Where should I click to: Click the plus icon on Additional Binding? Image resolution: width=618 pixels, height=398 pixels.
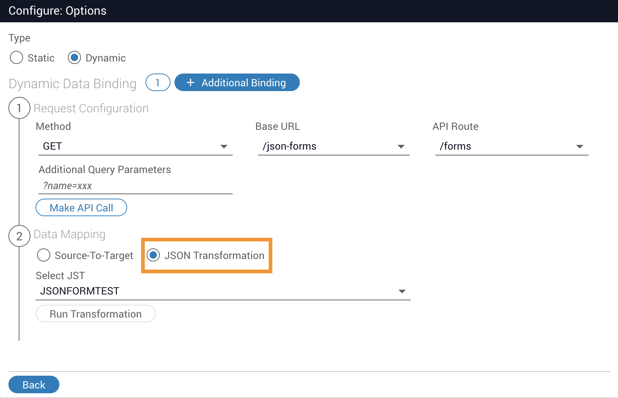coord(190,83)
